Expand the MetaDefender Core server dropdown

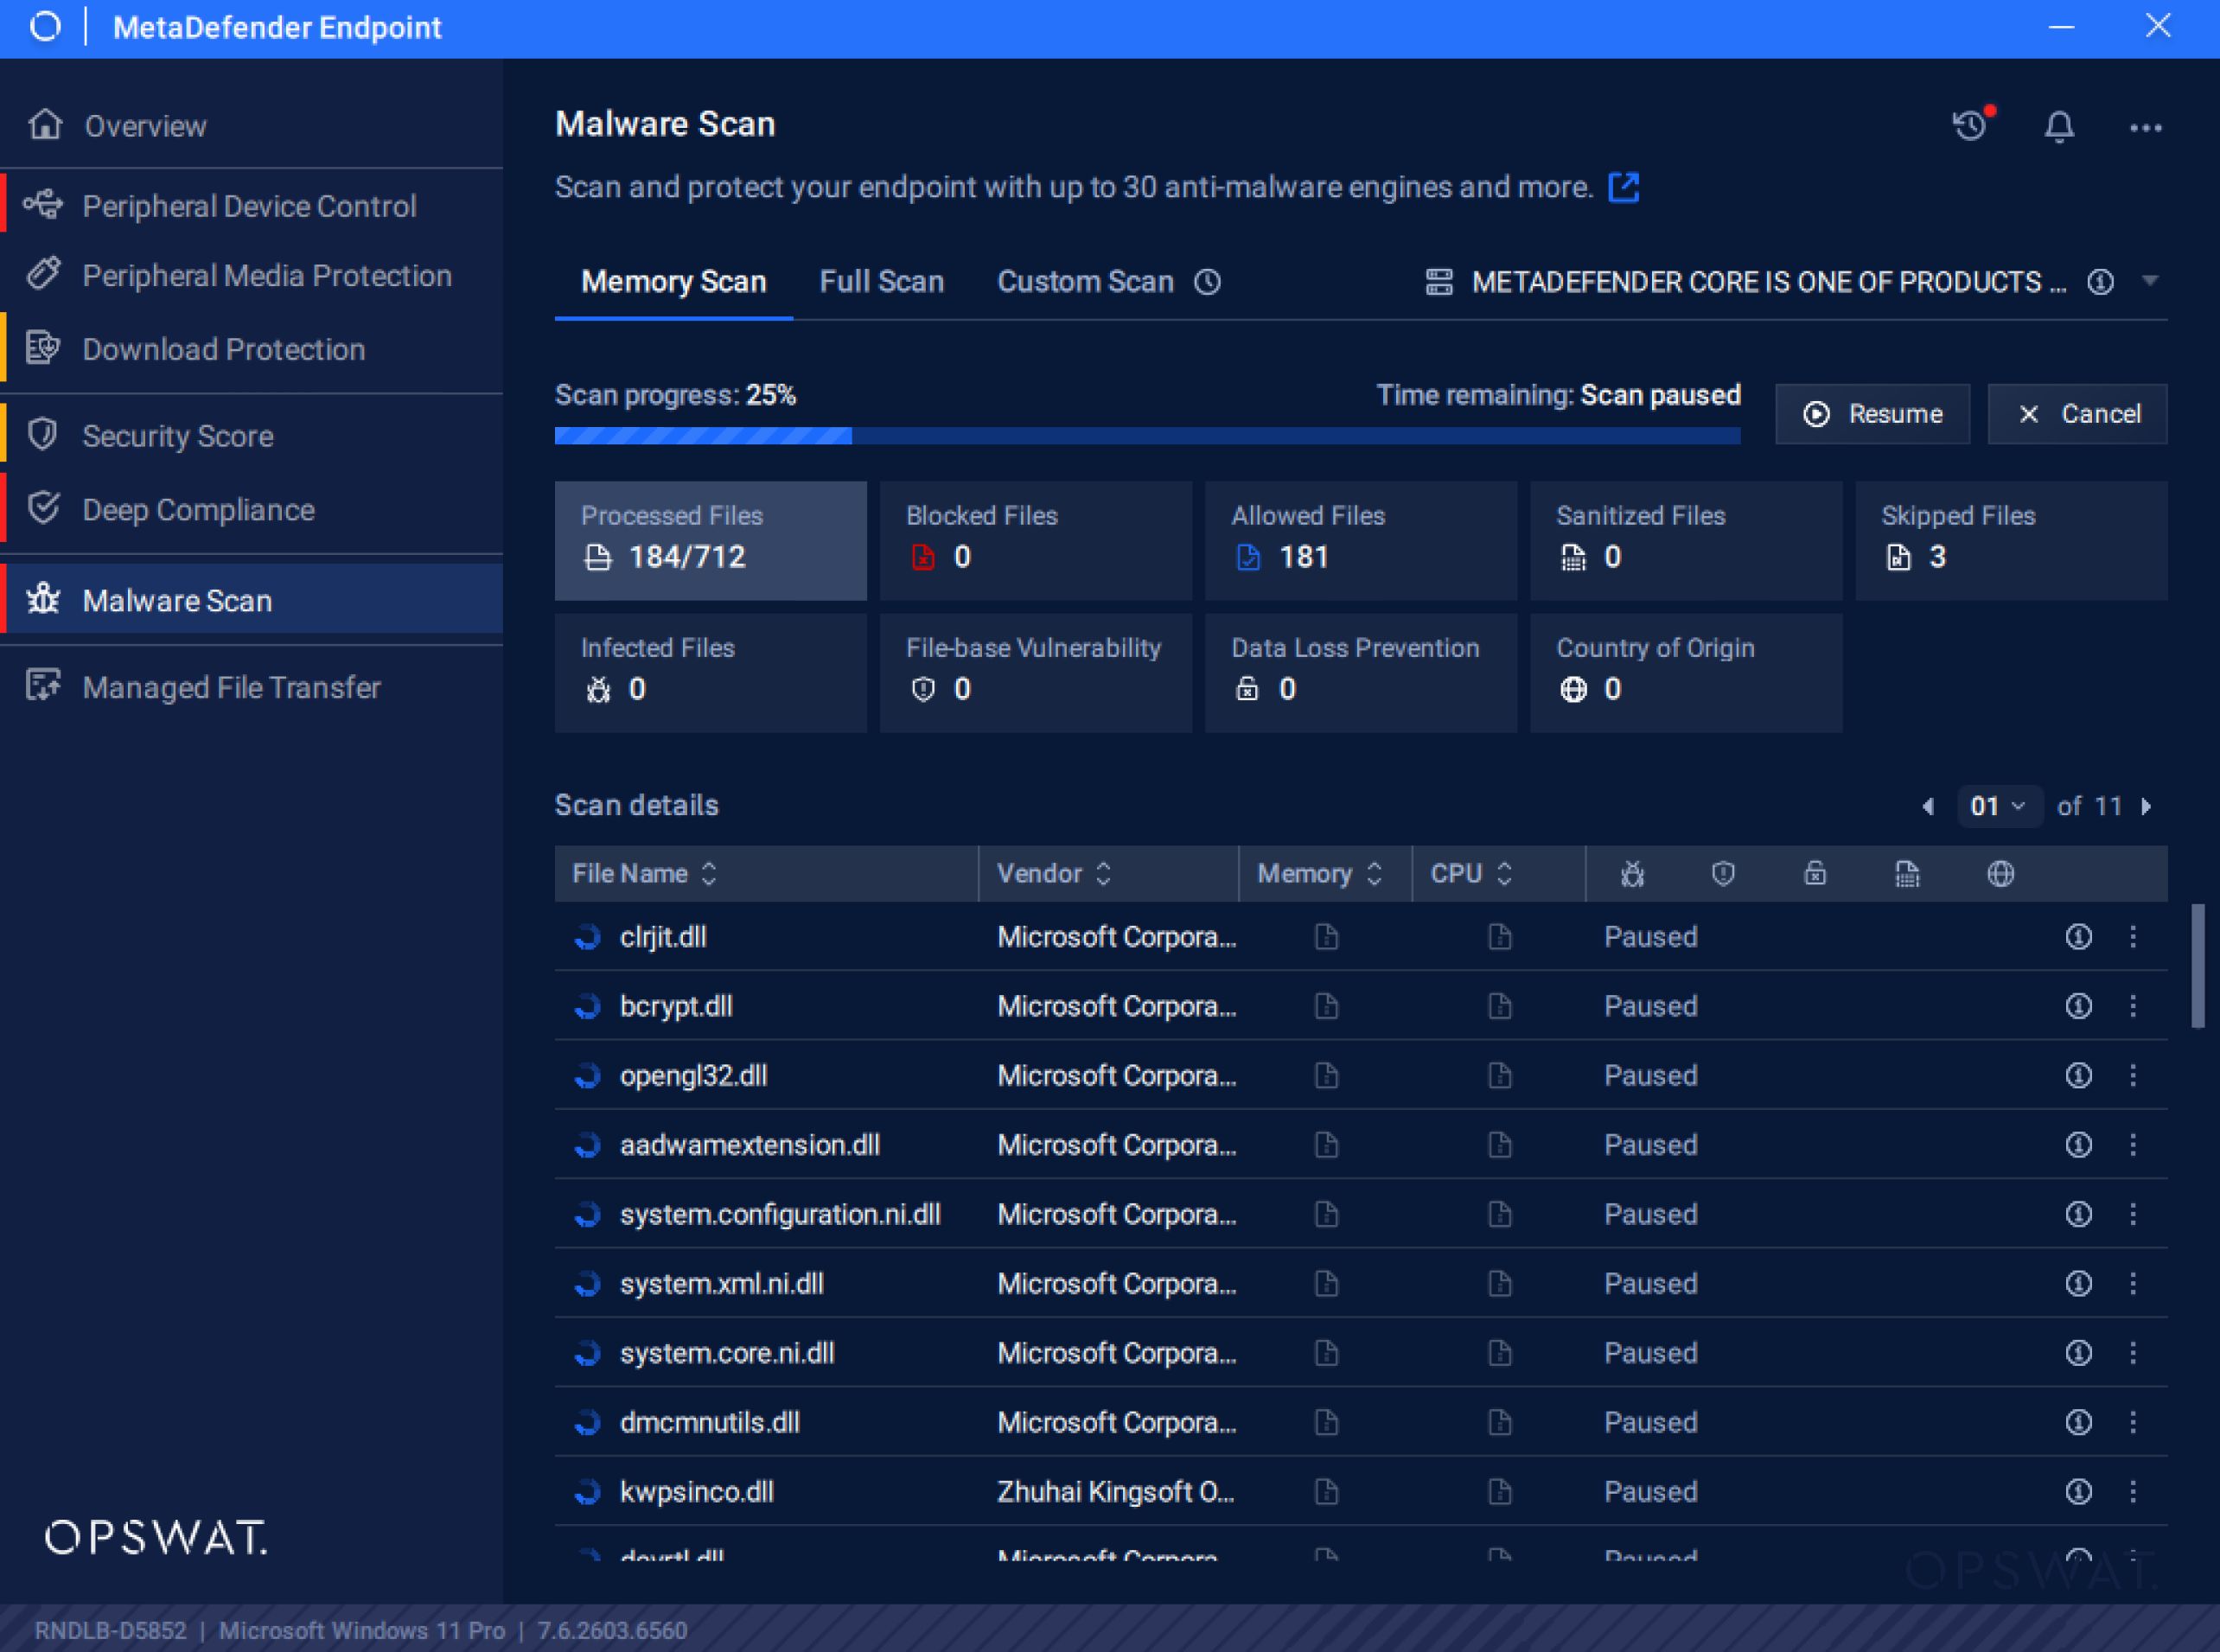(2150, 281)
